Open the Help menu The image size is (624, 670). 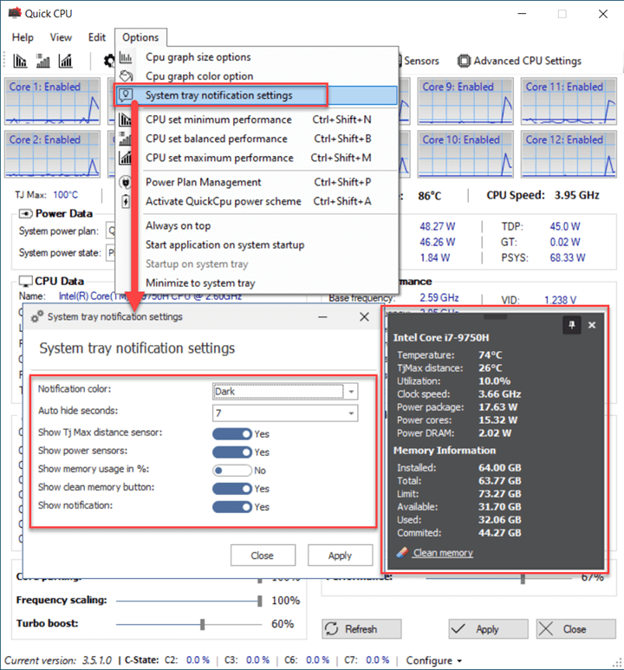[23, 37]
